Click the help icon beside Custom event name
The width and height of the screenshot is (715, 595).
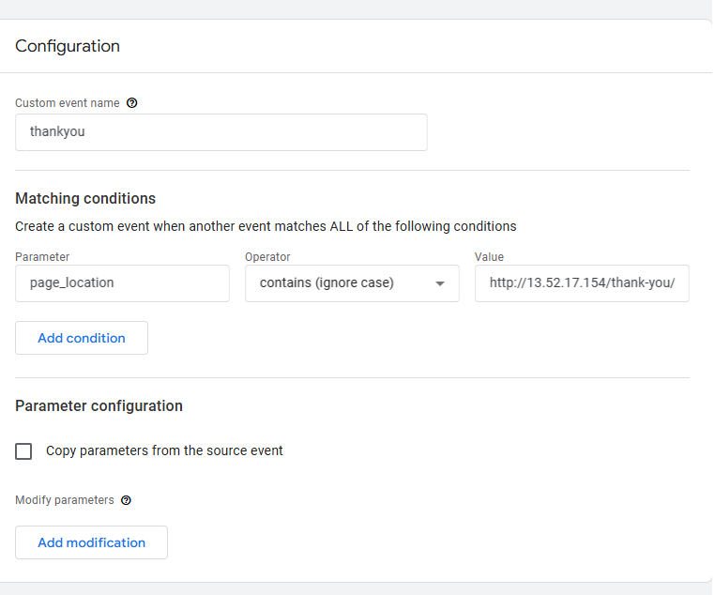pyautogui.click(x=131, y=103)
